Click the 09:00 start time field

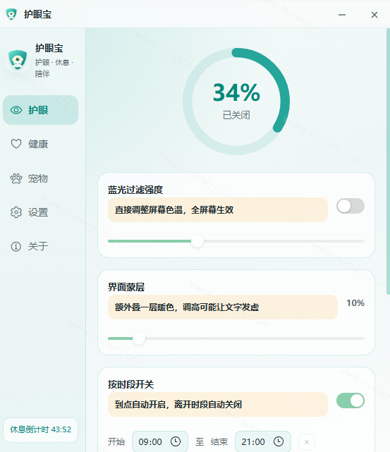[160, 441]
